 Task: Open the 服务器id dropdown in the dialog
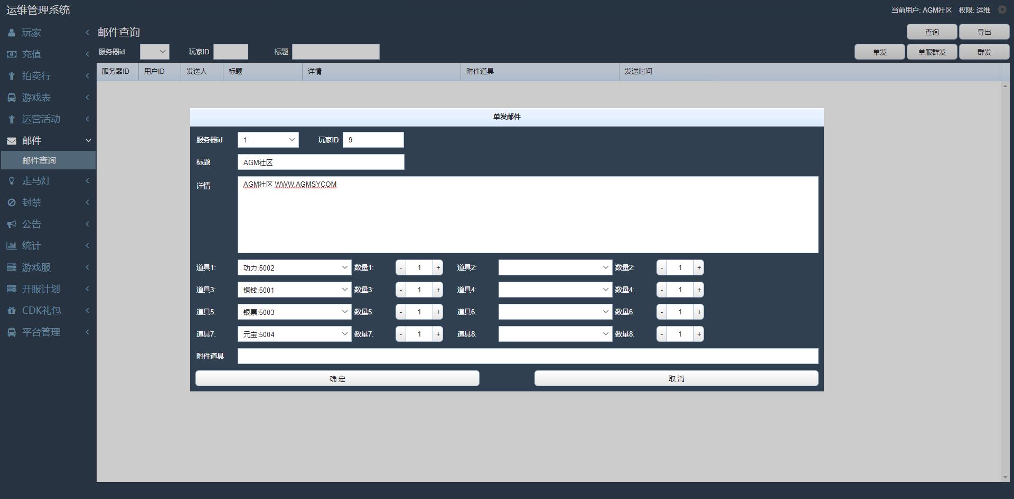268,140
